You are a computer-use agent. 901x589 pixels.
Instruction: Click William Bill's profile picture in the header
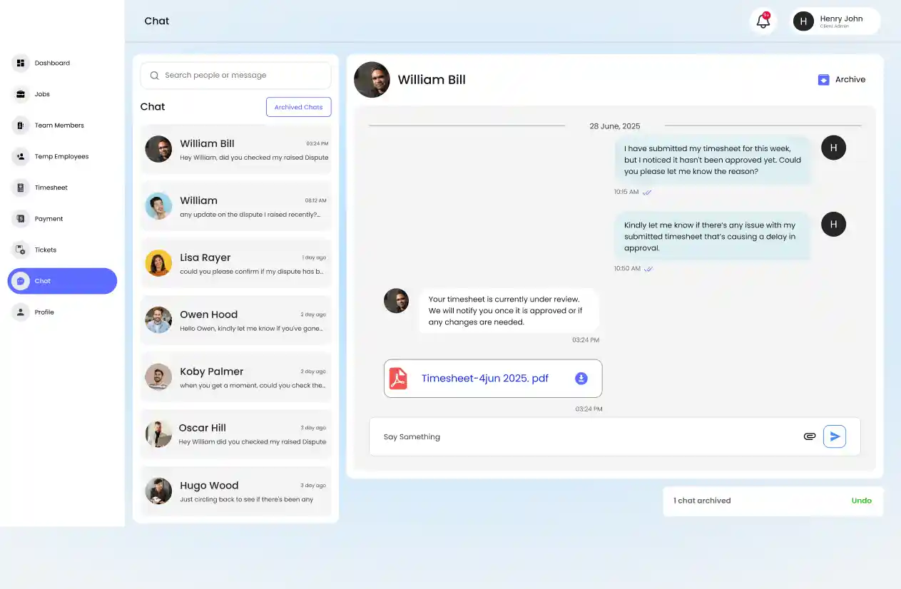pos(372,80)
